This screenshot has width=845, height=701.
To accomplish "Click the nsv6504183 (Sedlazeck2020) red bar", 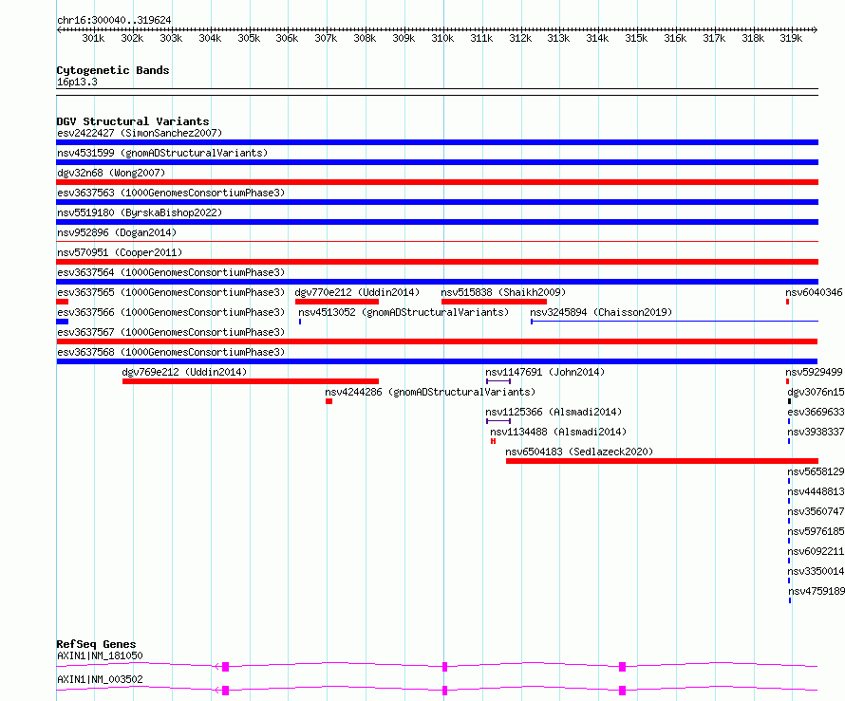I will tap(661, 461).
